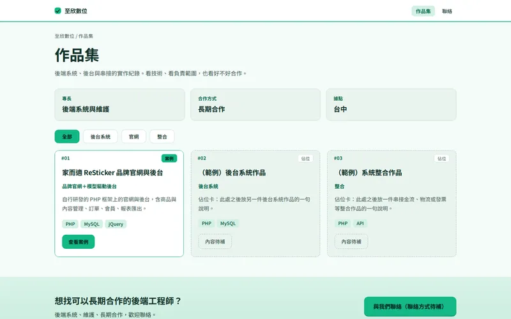This screenshot has height=319, width=511.
Task: Click the 品牌官網＋模型驅動後台 subtitle
Action: (89, 186)
